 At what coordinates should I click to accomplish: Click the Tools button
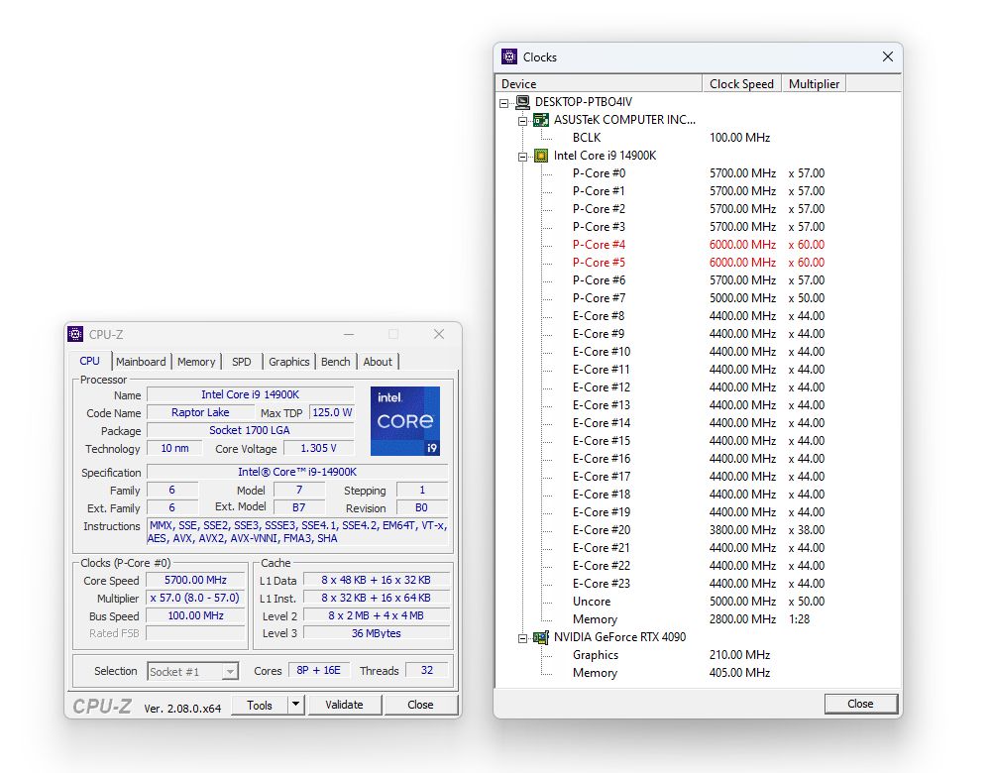click(x=260, y=705)
